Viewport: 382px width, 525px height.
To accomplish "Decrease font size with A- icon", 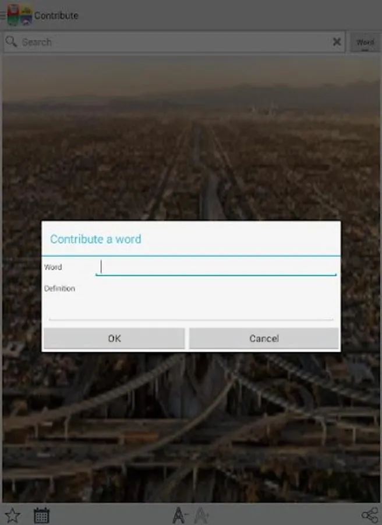I will pos(180,515).
